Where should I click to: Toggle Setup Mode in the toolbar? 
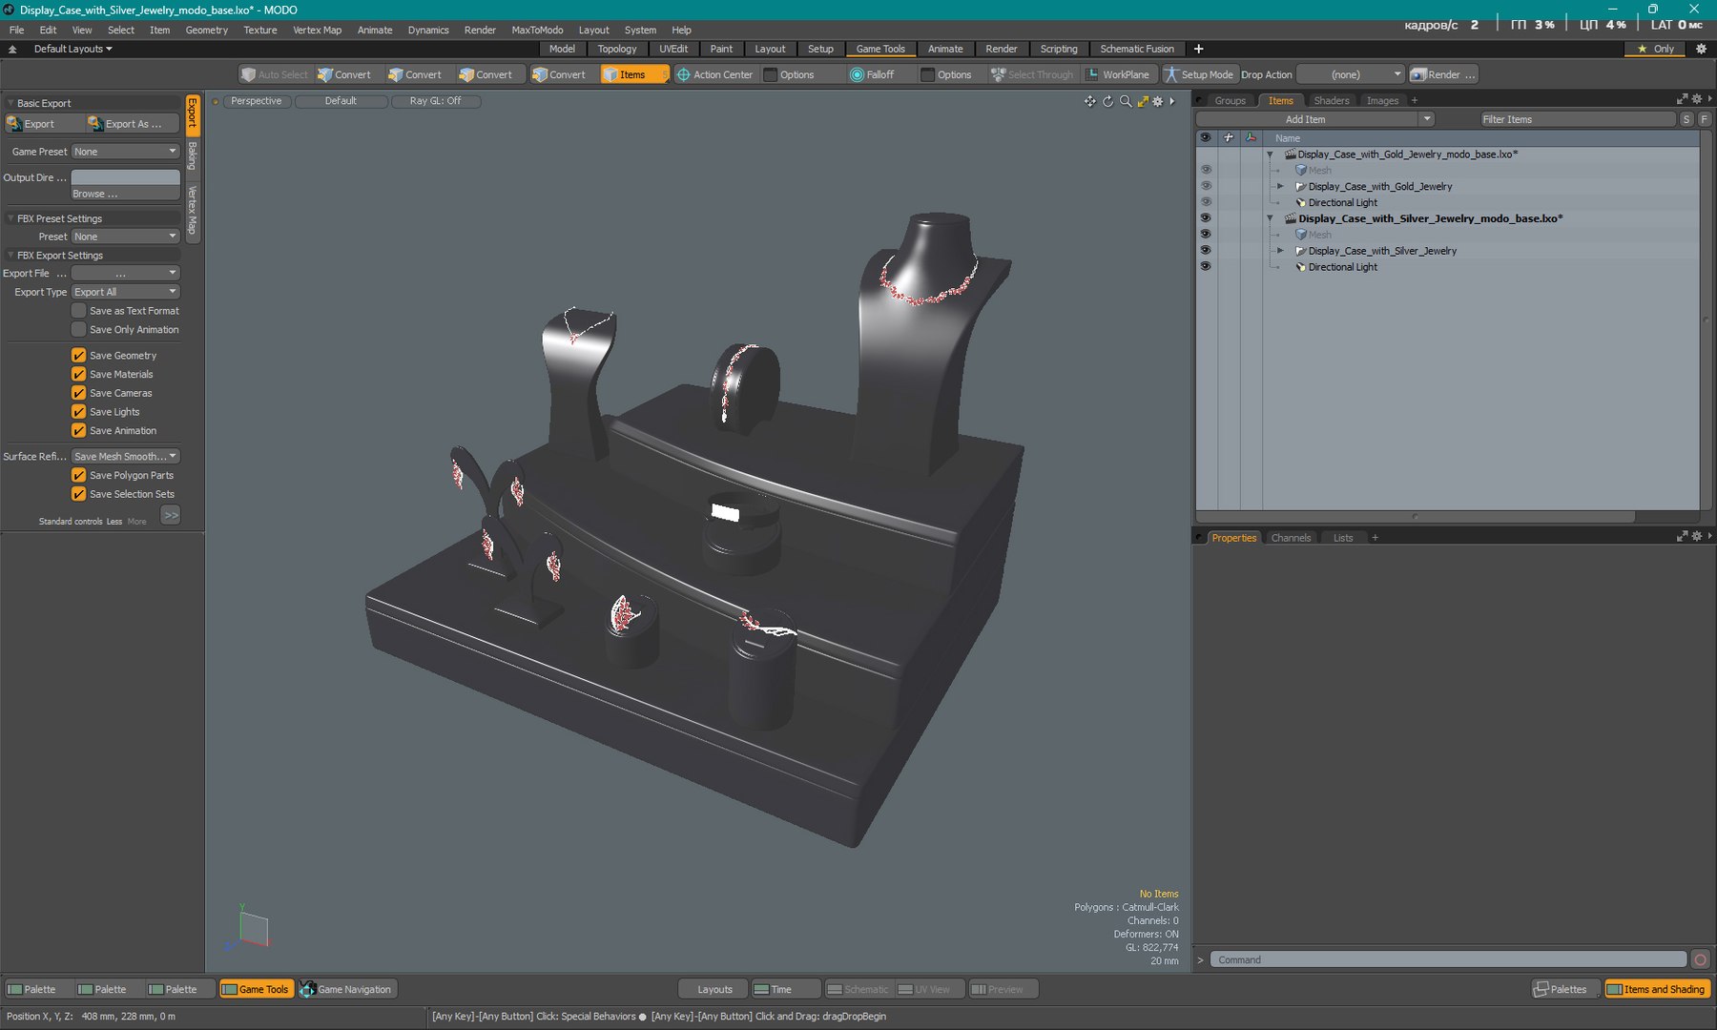click(1199, 74)
